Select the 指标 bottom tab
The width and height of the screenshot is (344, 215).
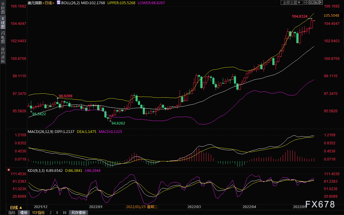click(x=12, y=213)
